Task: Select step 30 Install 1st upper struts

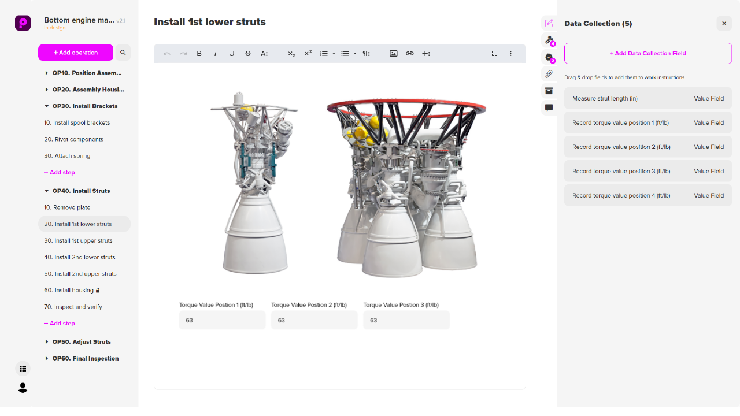Action: [77, 240]
